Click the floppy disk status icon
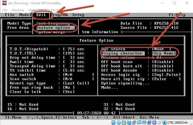Screen dimensions: 193x125 click(x=124, y=122)
